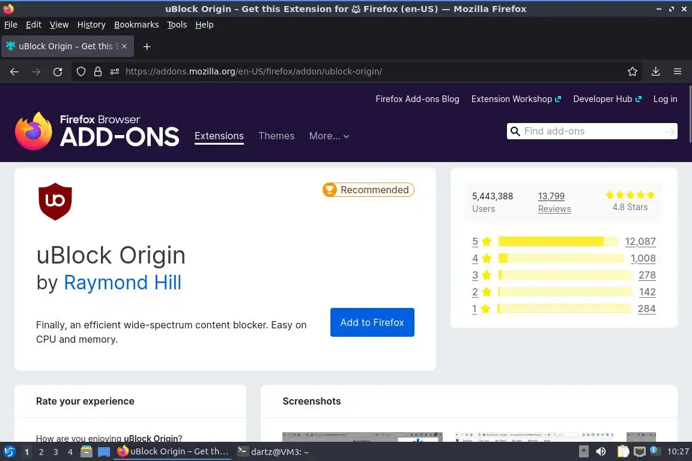Open the 12,087 five-star reviews count

coord(640,241)
